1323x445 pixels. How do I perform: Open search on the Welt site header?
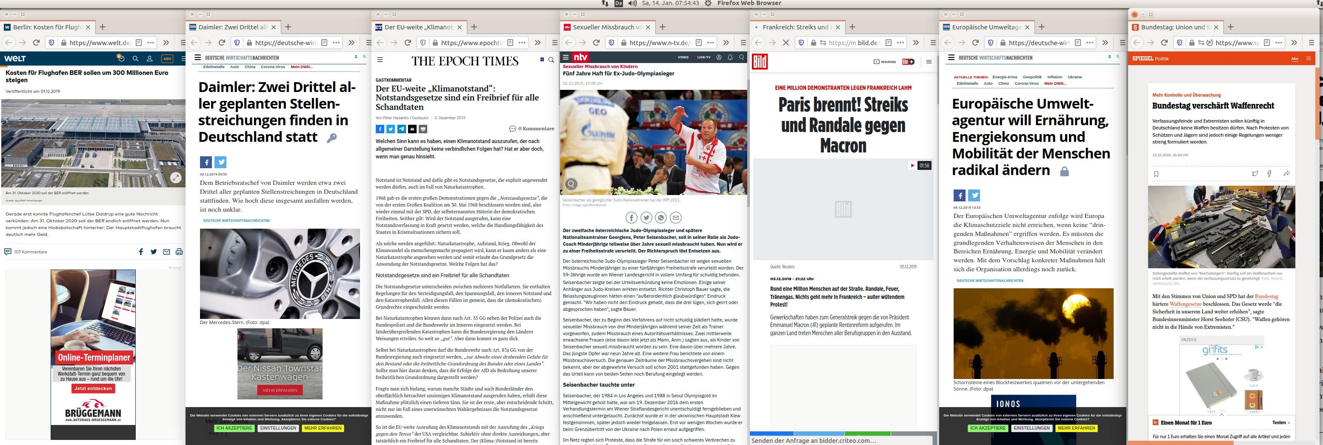136,59
